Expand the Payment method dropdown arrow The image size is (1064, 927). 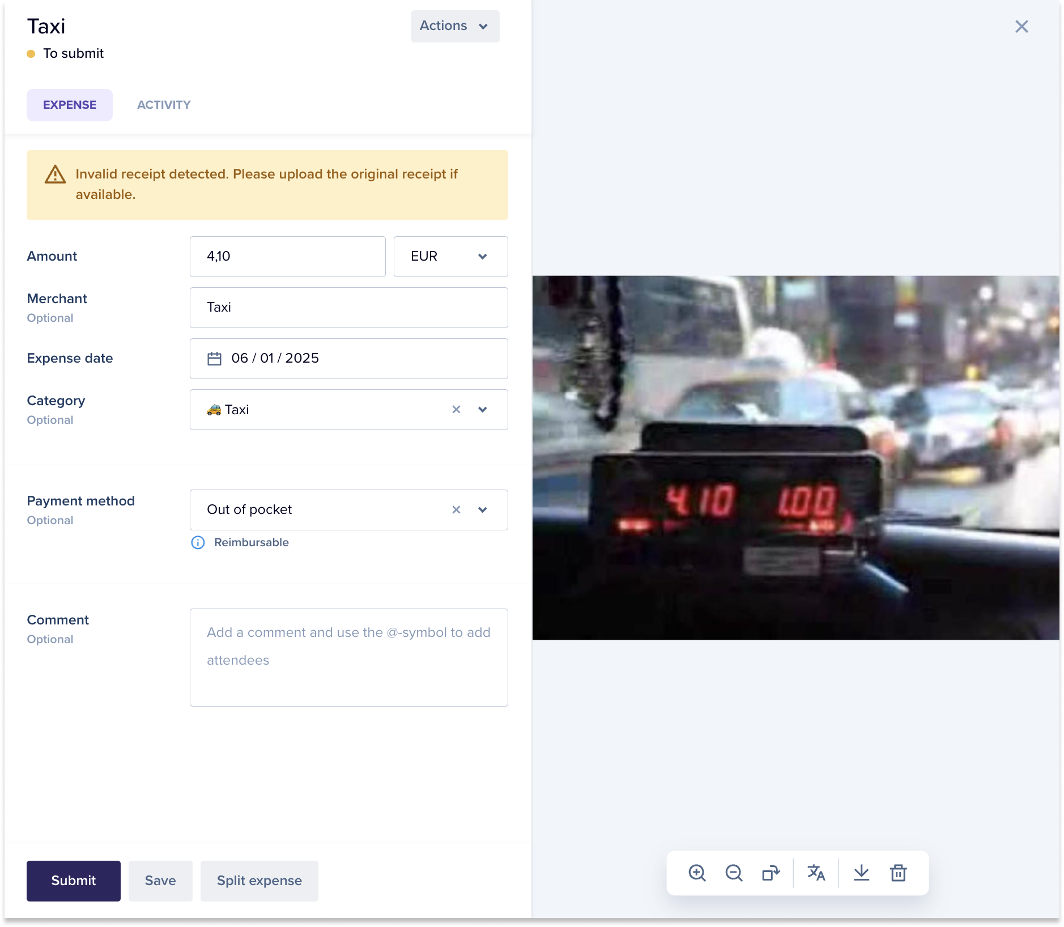[483, 509]
